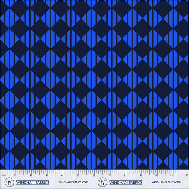Click the right WINDHAM FABRICS brand text
Viewport: 189px width, 189px height.
coord(126,182)
